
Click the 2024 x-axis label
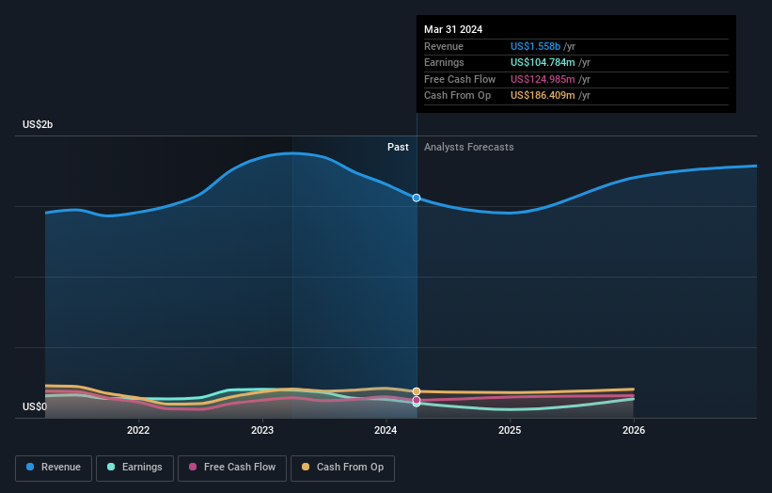click(x=386, y=431)
